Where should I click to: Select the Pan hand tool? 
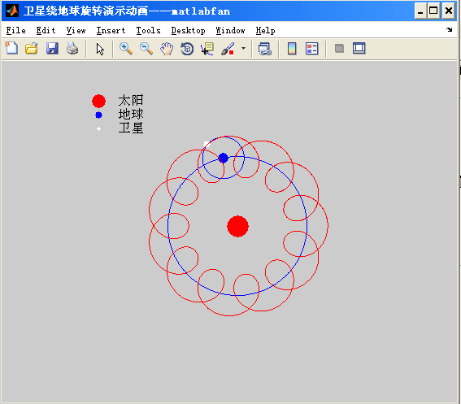pos(167,49)
